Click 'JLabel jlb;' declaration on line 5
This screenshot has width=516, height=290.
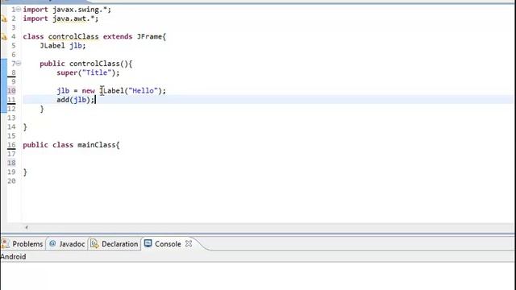point(63,46)
